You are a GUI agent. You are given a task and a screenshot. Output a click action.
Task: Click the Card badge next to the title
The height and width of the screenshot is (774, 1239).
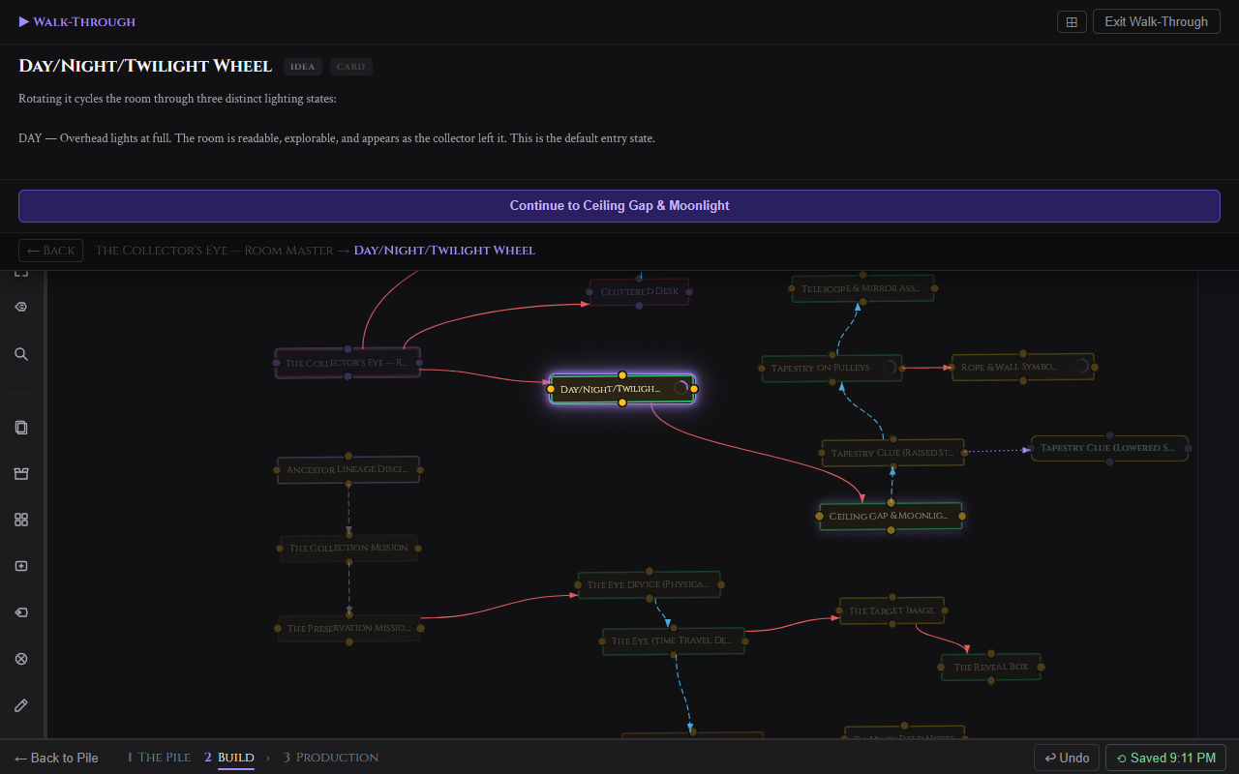(351, 67)
